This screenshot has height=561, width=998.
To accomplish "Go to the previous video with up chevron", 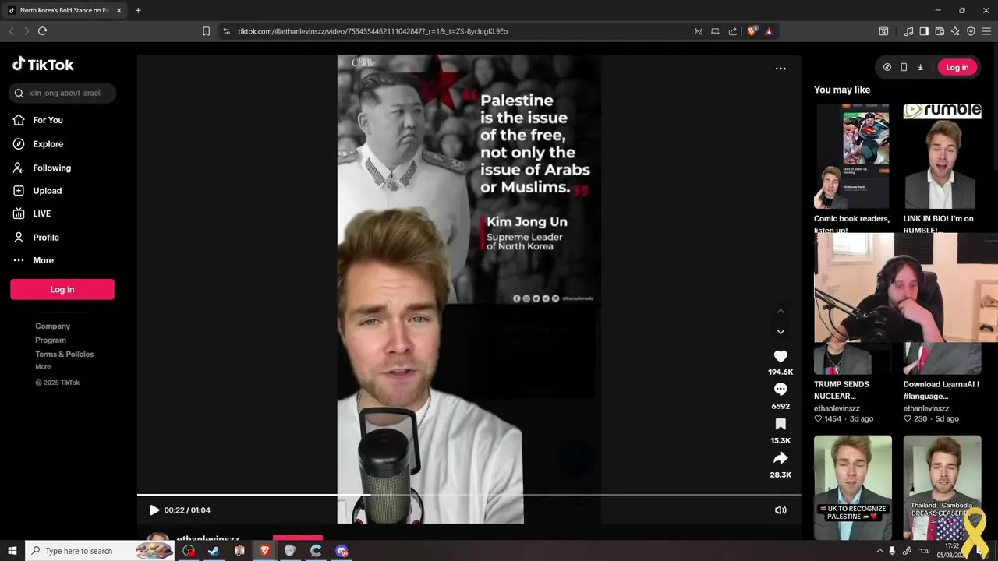I will (780, 312).
